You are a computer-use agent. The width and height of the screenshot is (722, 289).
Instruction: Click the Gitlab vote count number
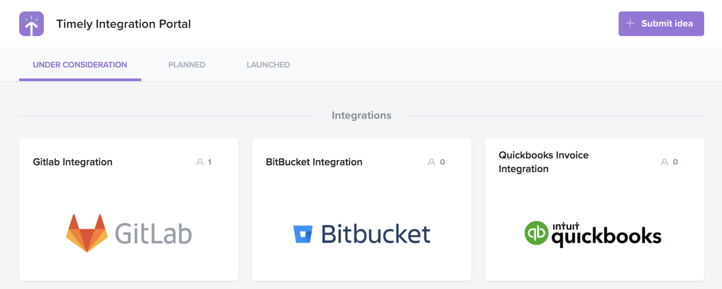coord(210,162)
